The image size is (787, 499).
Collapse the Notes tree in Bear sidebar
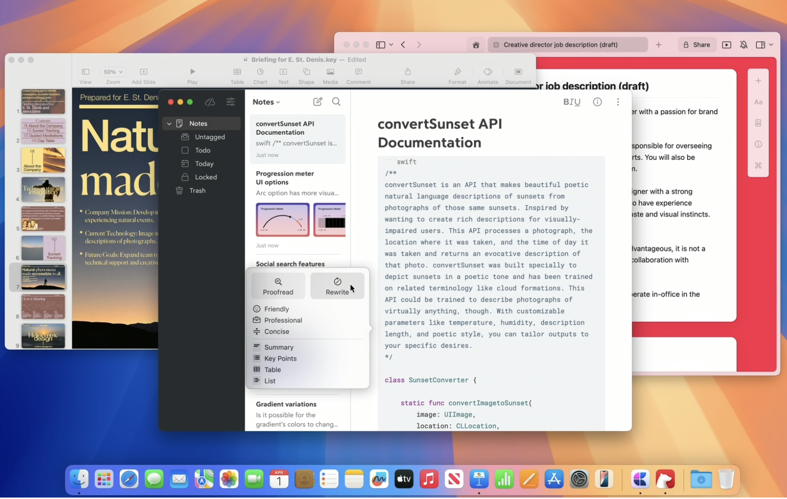(x=169, y=124)
